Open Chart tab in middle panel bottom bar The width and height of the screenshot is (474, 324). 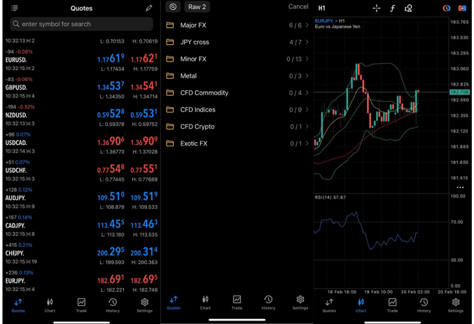pos(205,302)
